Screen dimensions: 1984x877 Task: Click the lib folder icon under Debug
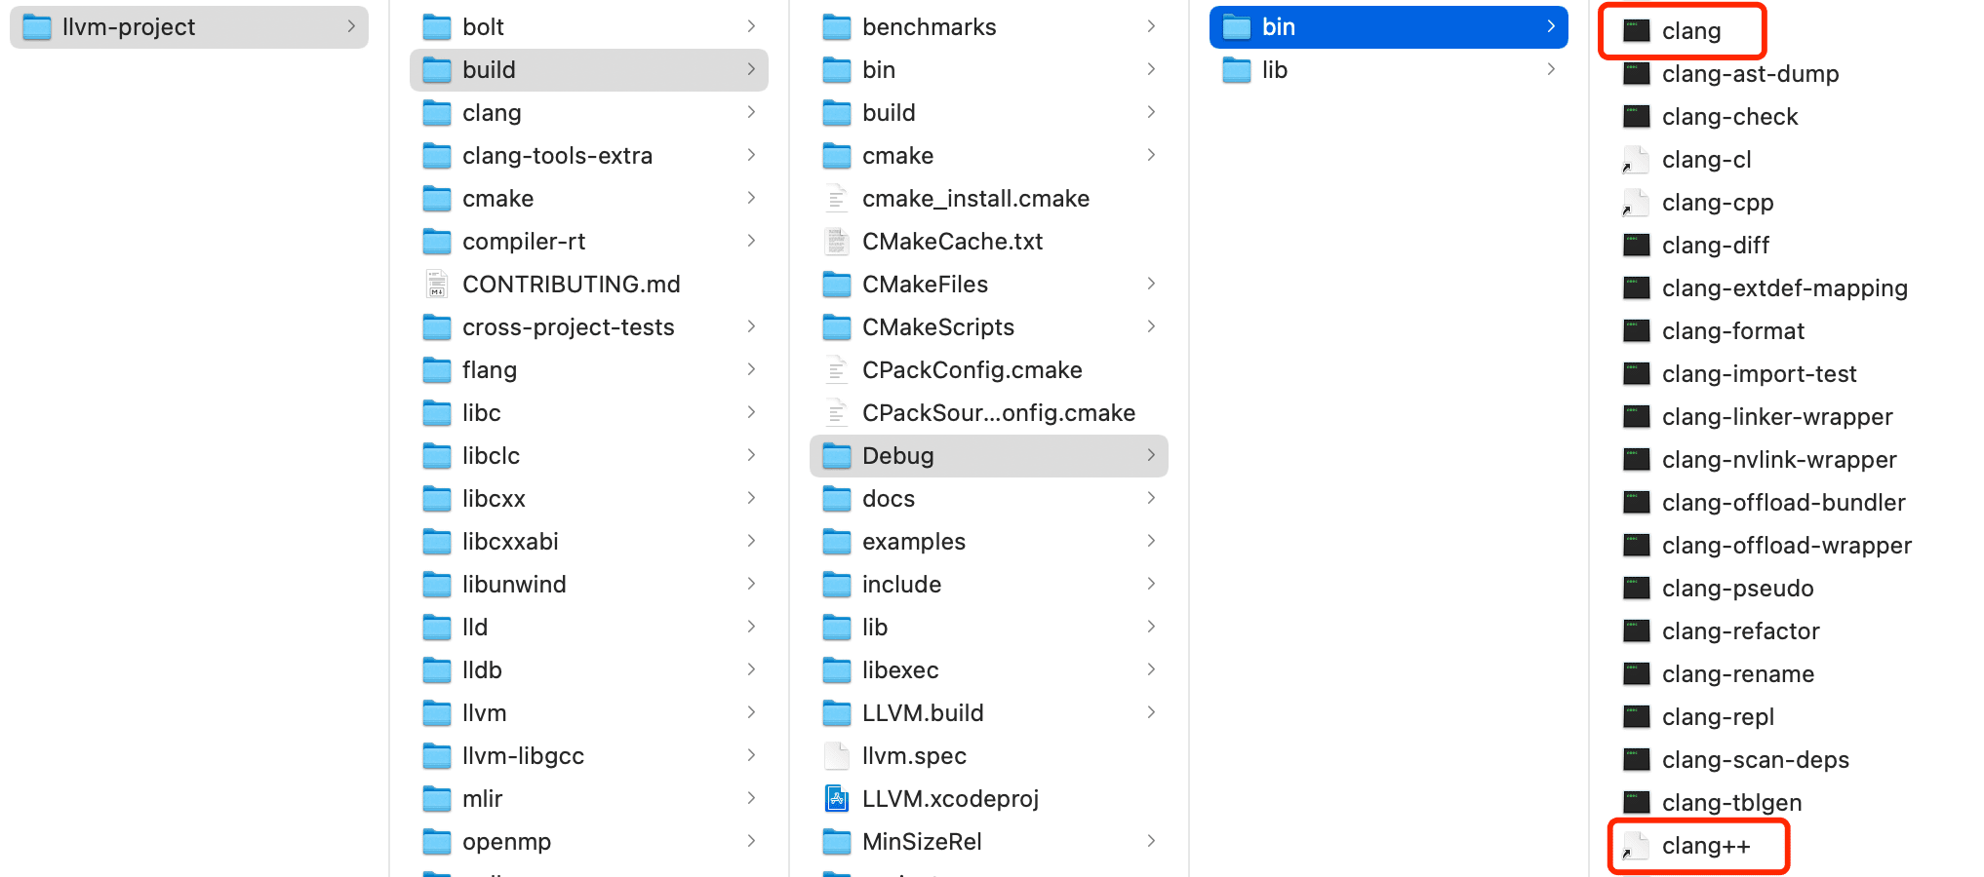click(1237, 70)
